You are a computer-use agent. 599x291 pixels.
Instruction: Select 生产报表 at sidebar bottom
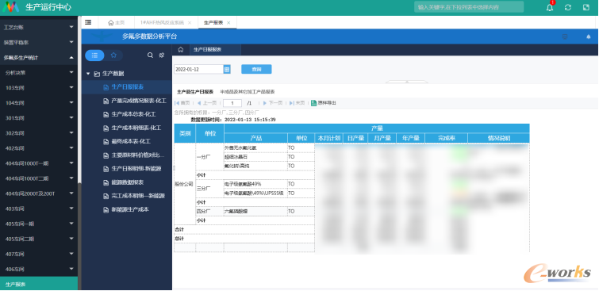(38, 284)
